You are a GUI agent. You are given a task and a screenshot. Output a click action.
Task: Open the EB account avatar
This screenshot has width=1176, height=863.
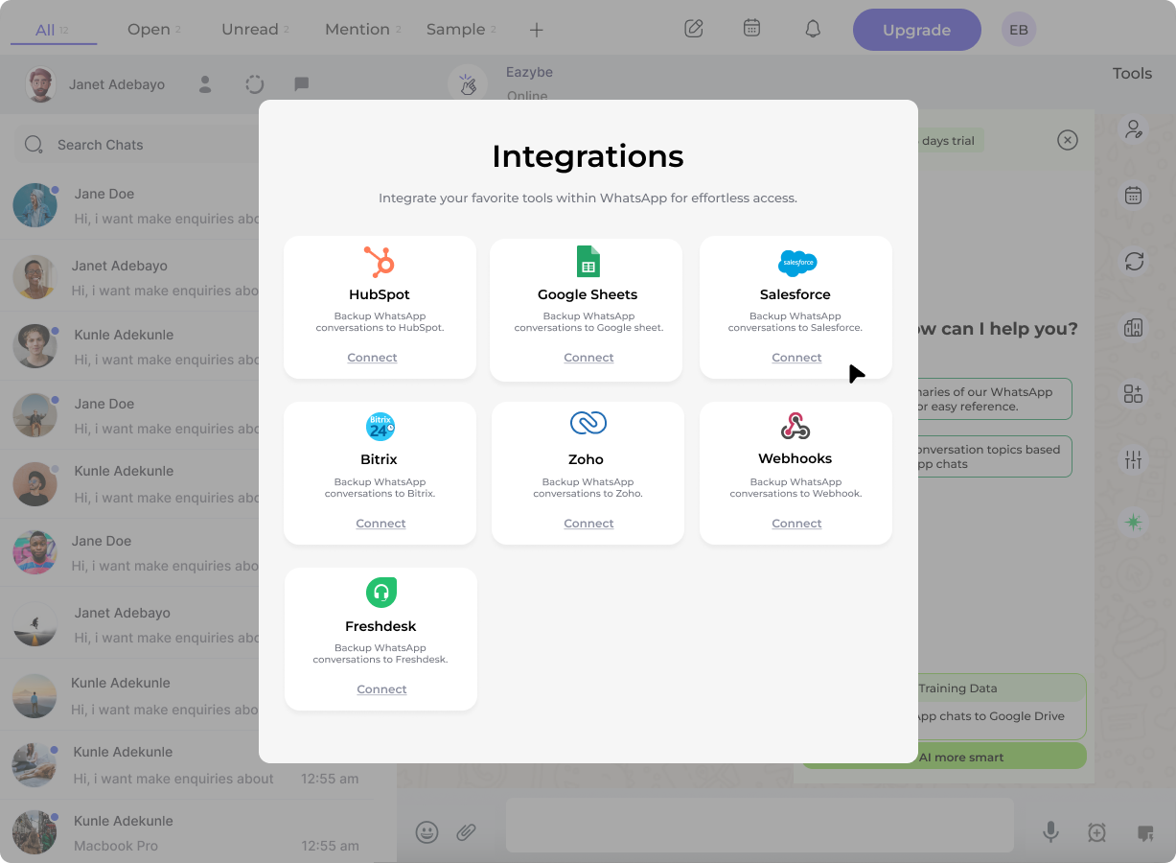click(1018, 29)
